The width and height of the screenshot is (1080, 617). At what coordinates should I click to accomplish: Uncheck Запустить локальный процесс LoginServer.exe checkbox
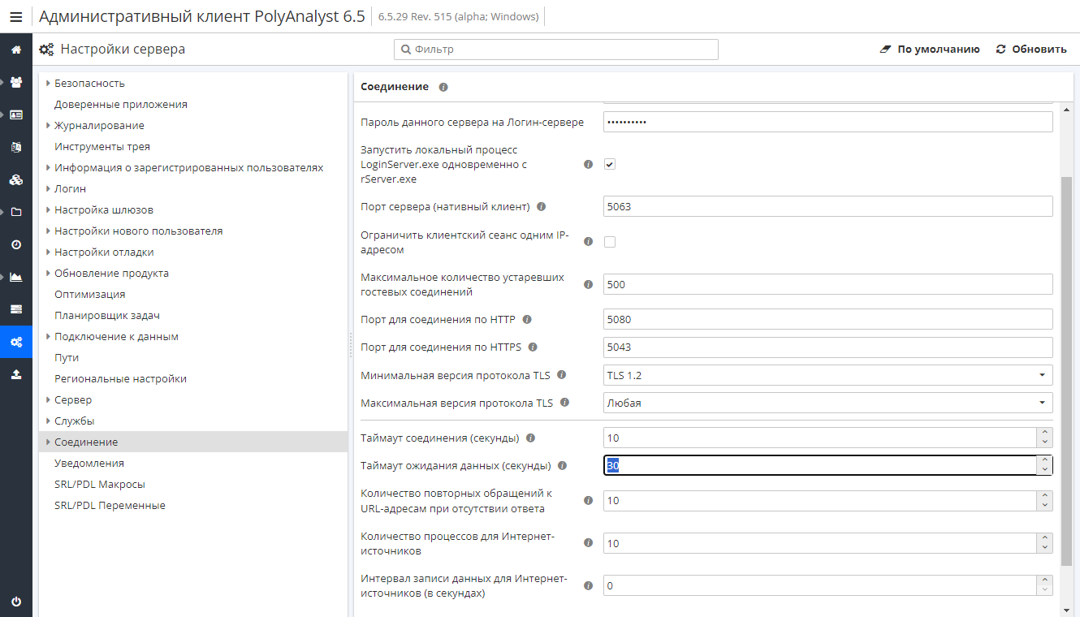610,164
